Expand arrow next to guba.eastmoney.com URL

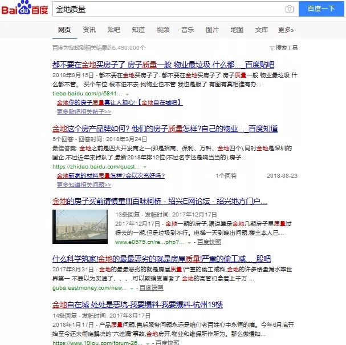132,288
